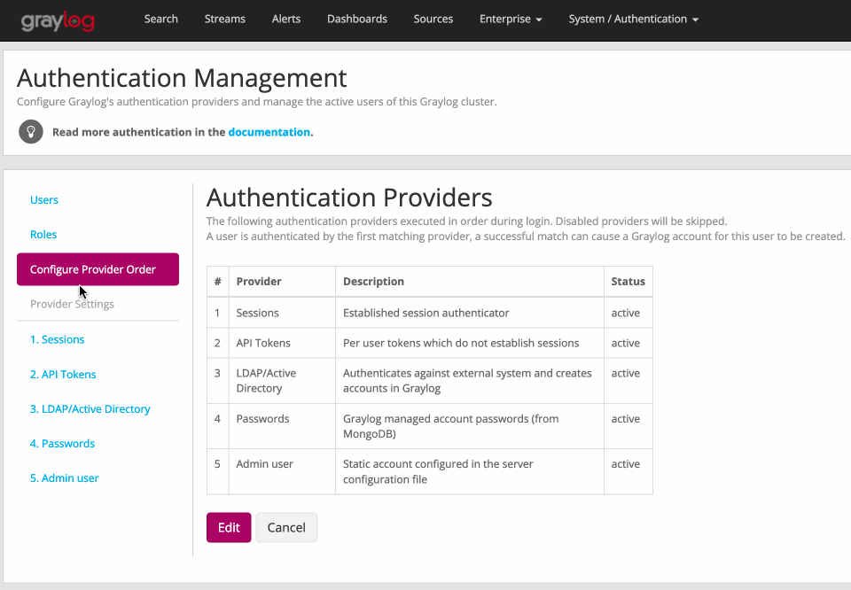Open the API Tokens provider settings

click(x=63, y=374)
